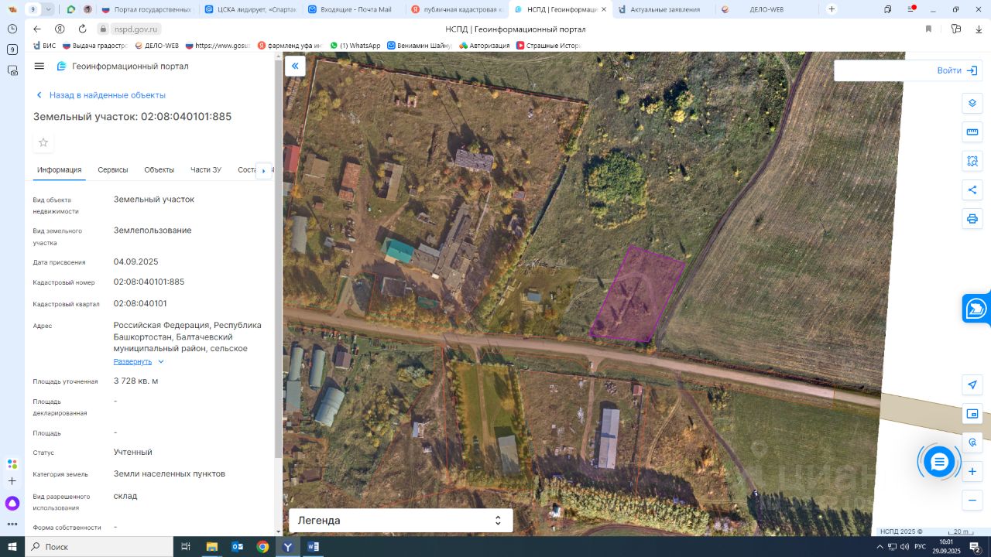
Task: Open the ЦСКА лидирует browser tab
Action: tap(252, 9)
